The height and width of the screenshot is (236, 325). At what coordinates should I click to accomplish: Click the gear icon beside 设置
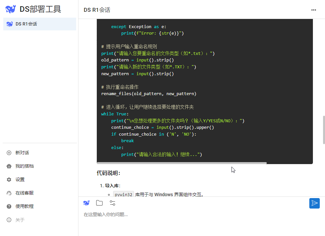[x=9, y=179]
